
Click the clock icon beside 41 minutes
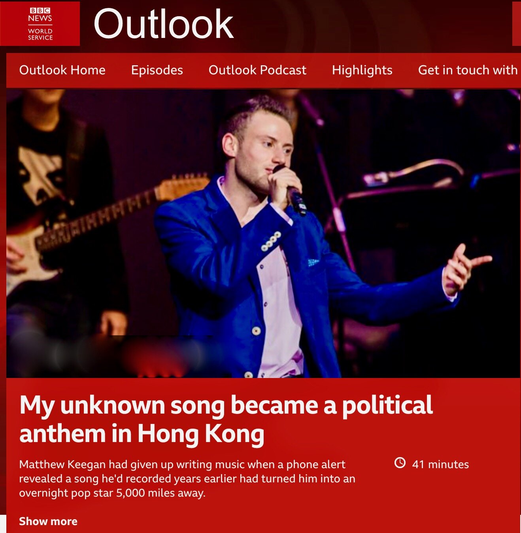400,463
